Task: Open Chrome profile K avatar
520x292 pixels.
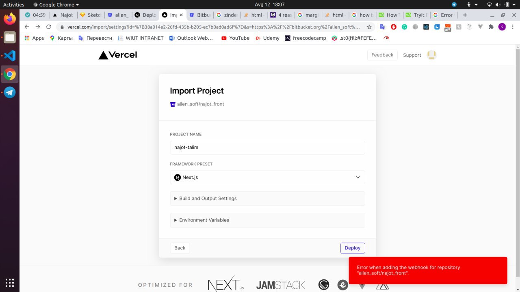Action: tap(502, 27)
